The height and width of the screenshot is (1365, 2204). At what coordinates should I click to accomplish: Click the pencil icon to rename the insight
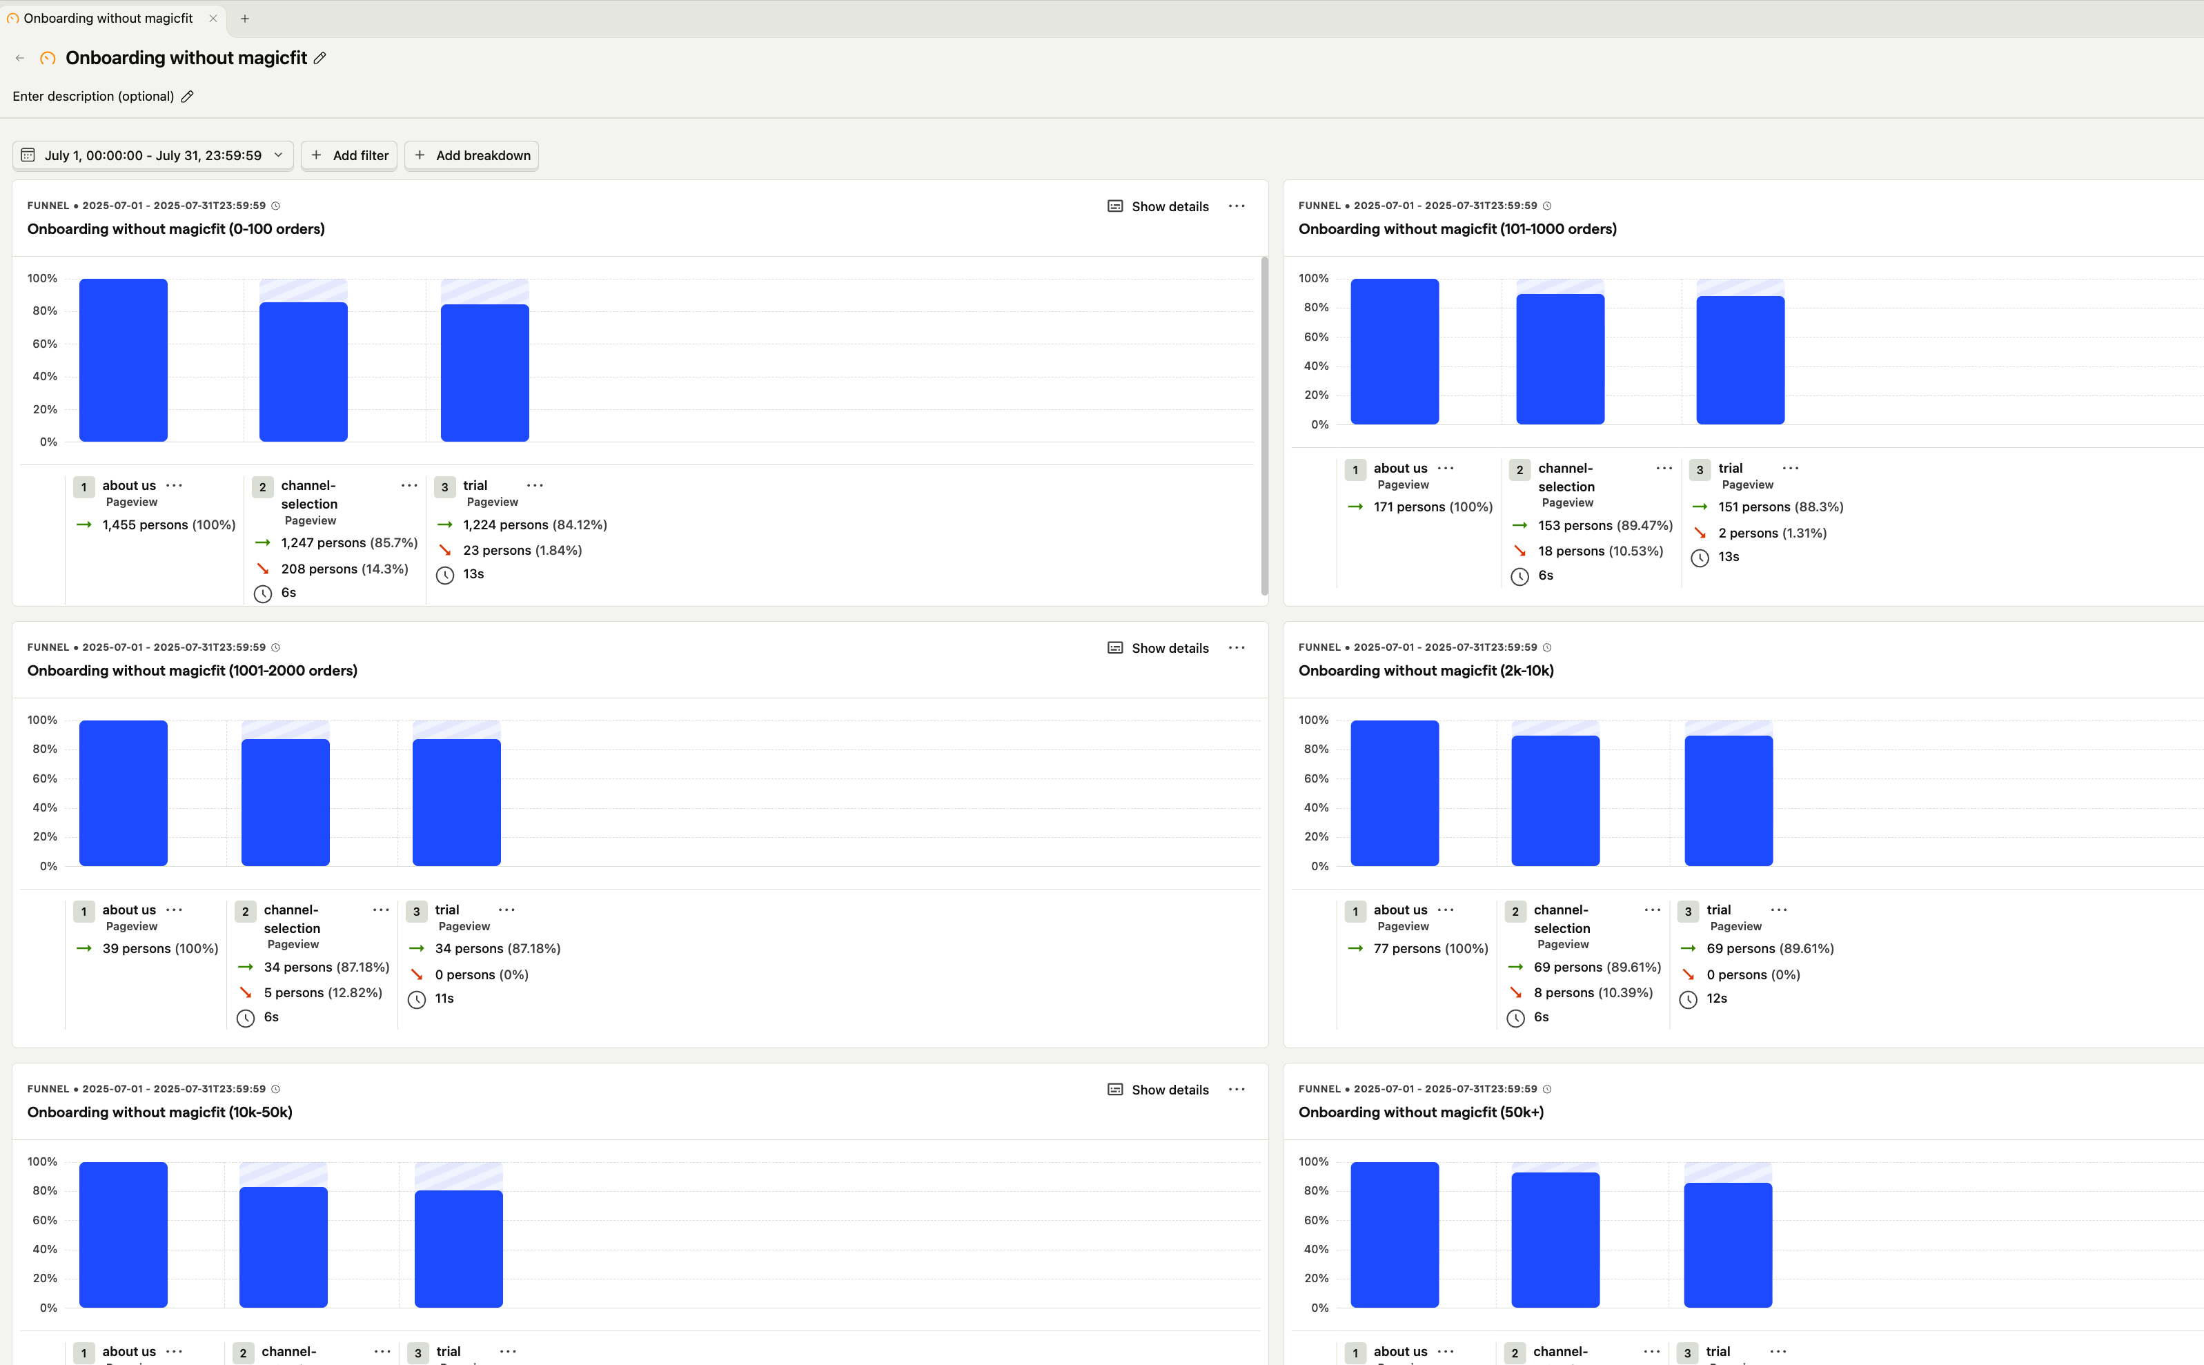(319, 58)
